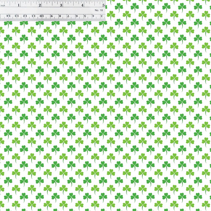
Task: Click the upside-down 8 centimeter number
Action: [60, 16]
